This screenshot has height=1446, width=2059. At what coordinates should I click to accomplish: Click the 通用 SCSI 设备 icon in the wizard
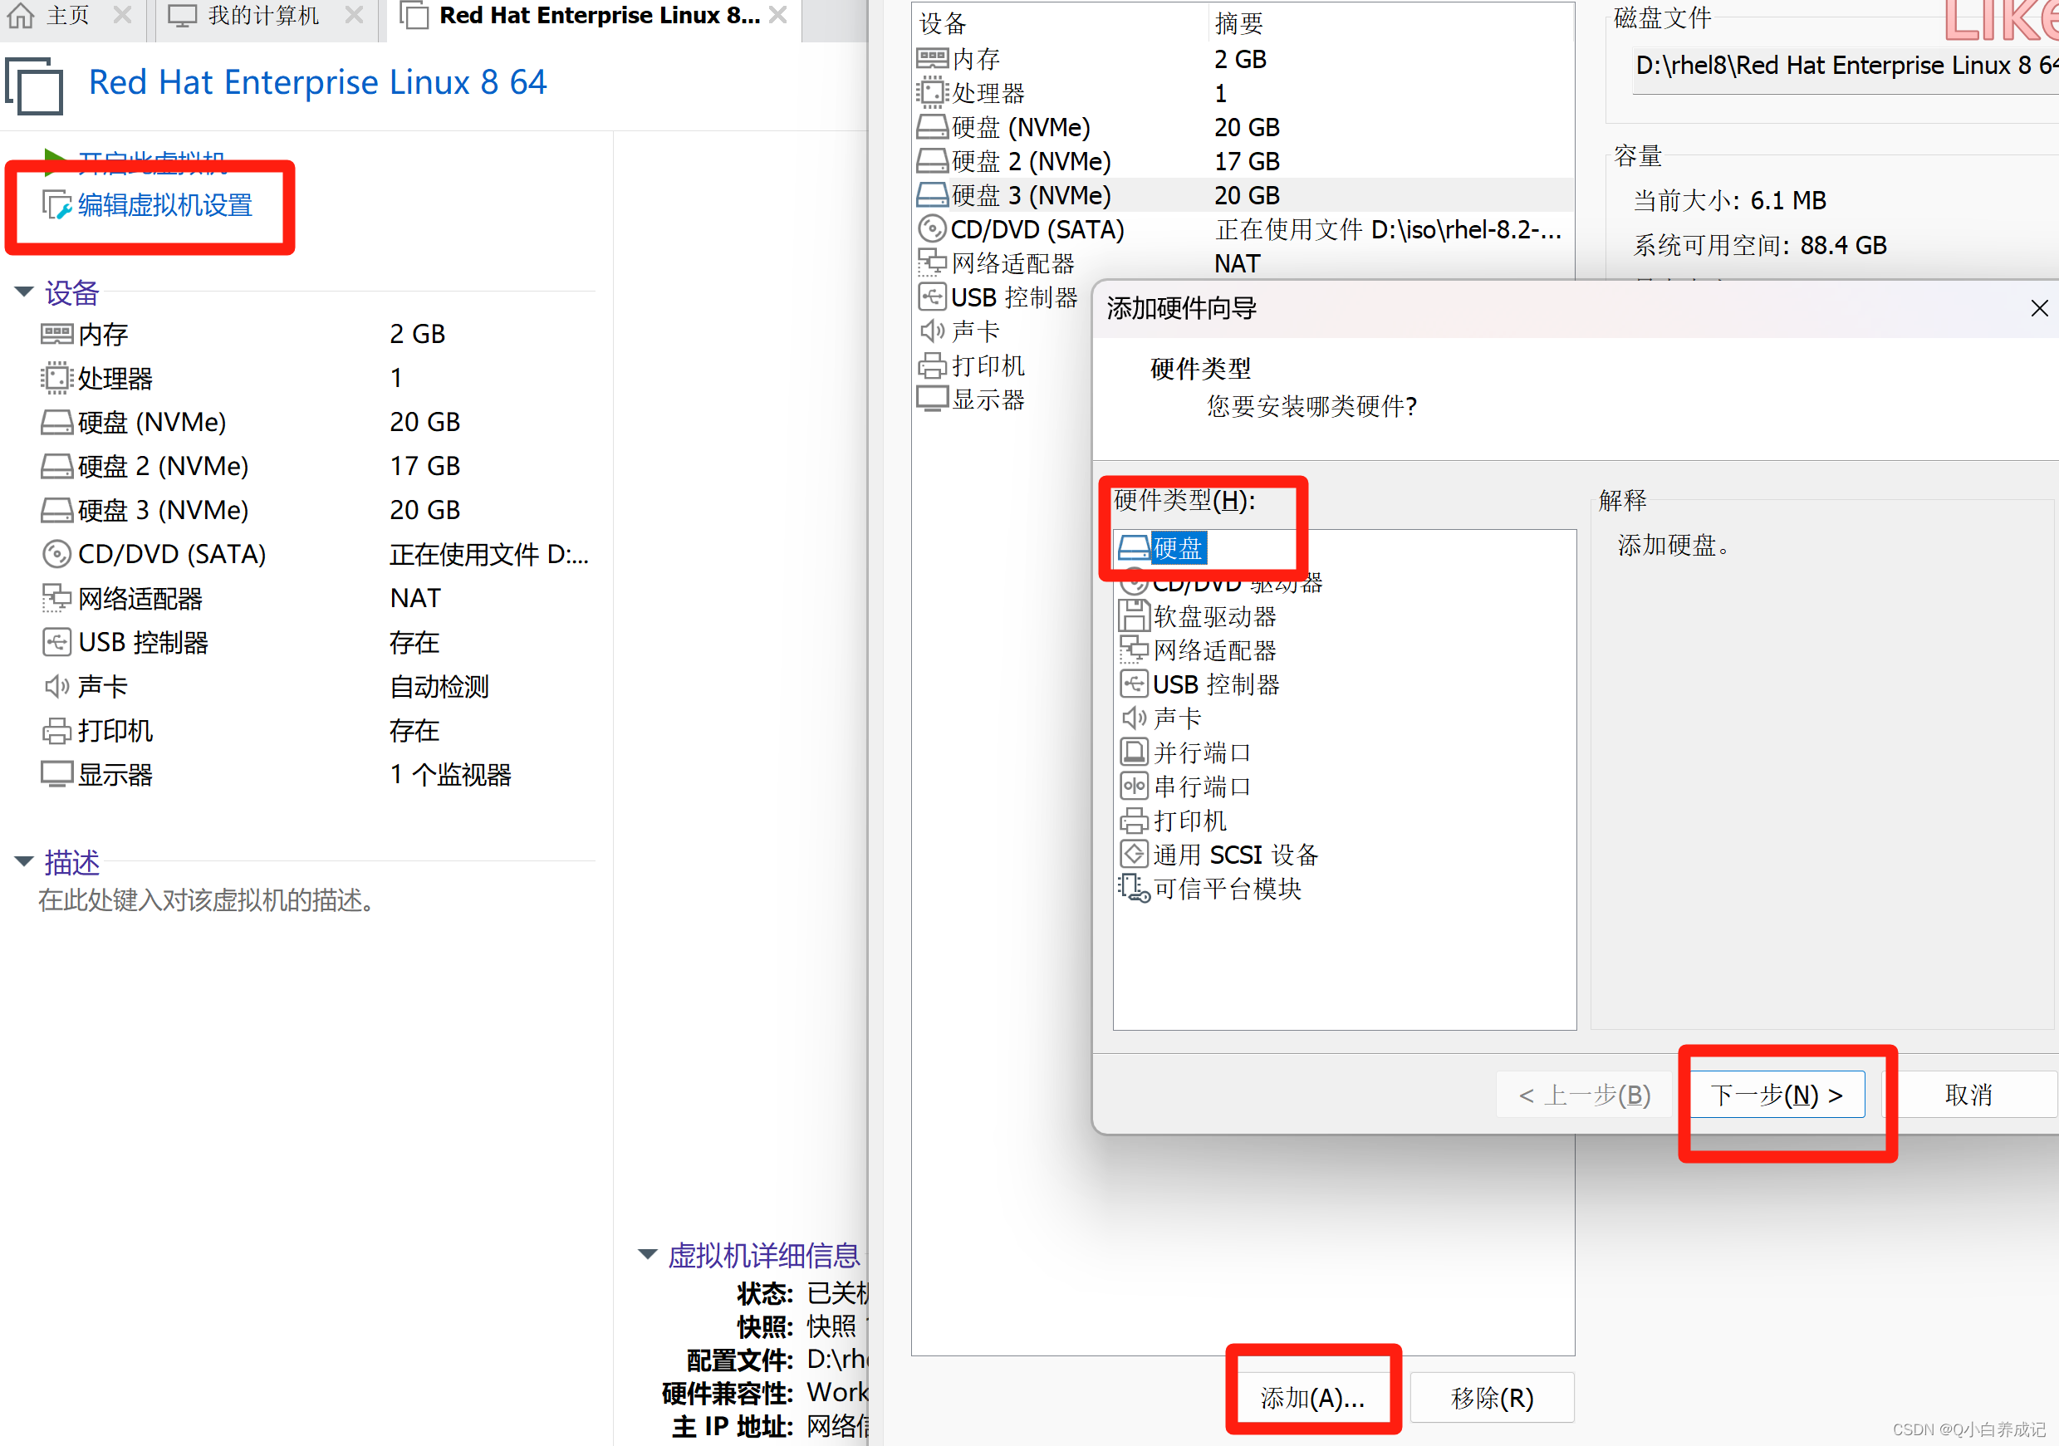point(1135,854)
